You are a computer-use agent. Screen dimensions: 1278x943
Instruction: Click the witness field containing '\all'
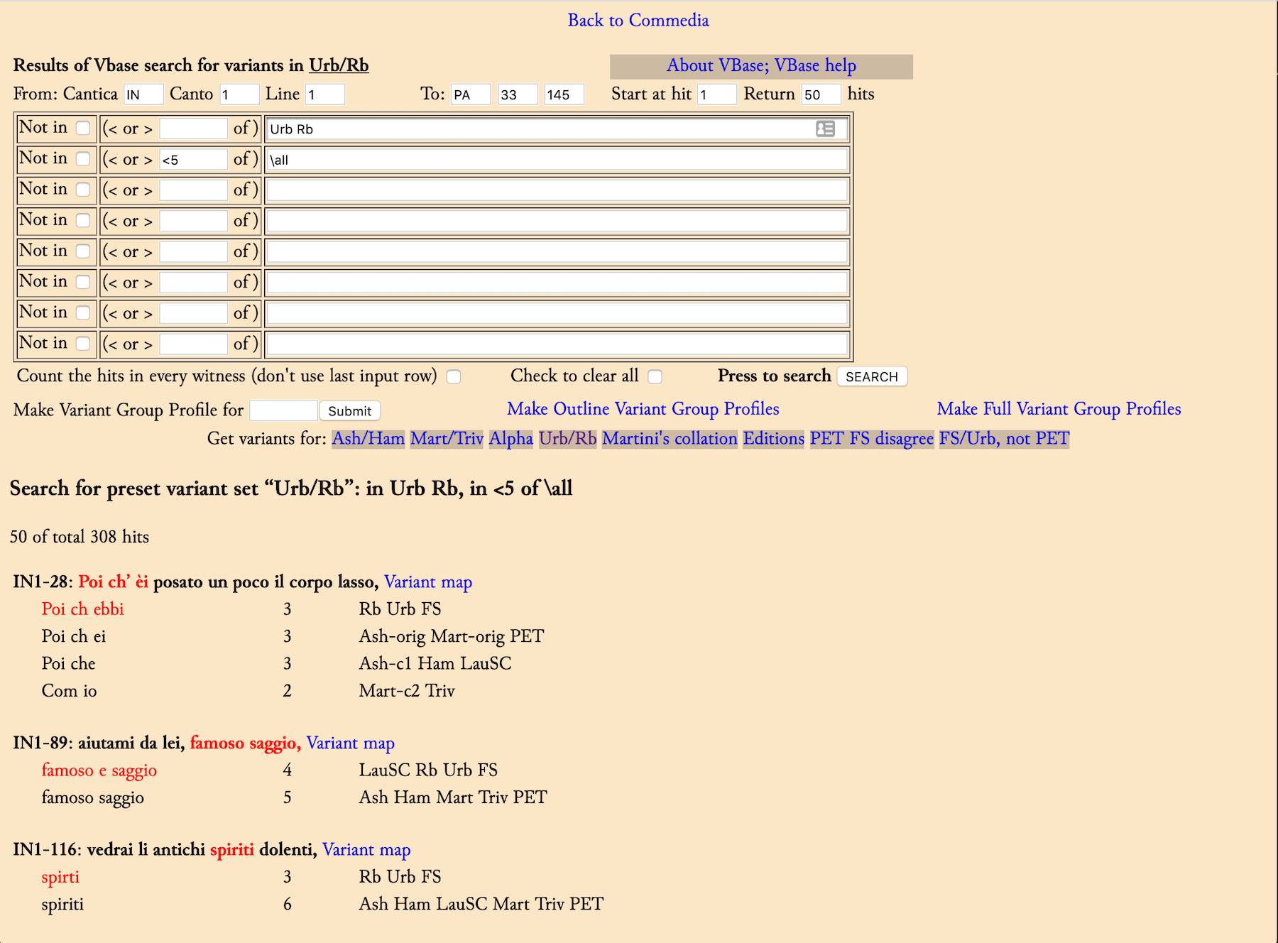557,159
